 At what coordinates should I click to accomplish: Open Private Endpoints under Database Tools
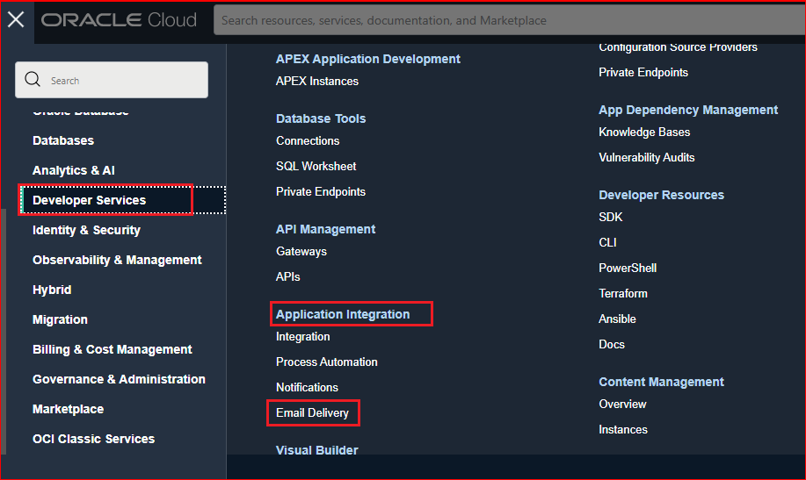tap(321, 191)
